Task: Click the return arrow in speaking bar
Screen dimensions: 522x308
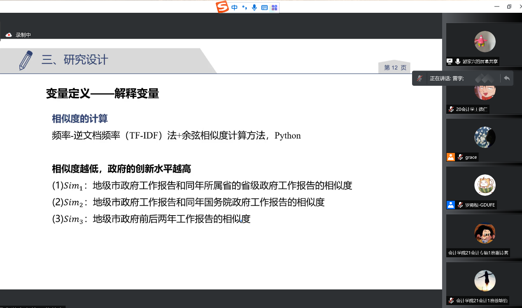Action: (x=507, y=78)
